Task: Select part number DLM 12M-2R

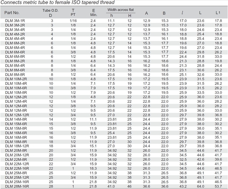Action: (16, 97)
